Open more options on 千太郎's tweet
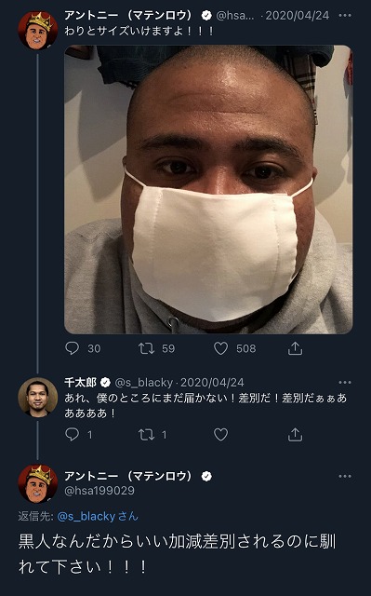Viewport: 371px width, 596px height. [345, 383]
